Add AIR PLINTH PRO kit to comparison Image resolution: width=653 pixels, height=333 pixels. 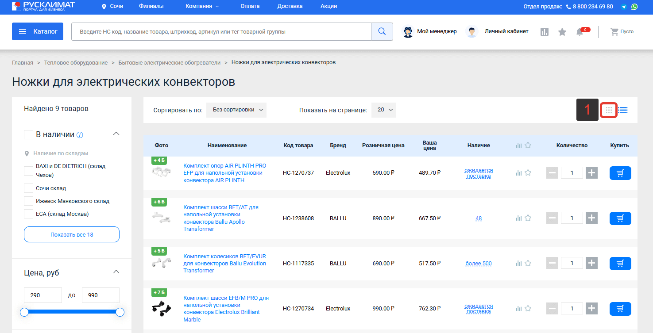coord(518,173)
